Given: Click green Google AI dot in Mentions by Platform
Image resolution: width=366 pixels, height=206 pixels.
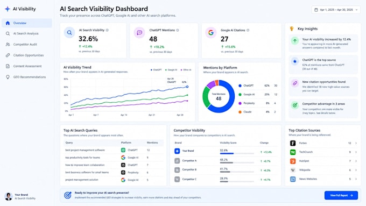Looking at the screenshot, I should 240,95.
